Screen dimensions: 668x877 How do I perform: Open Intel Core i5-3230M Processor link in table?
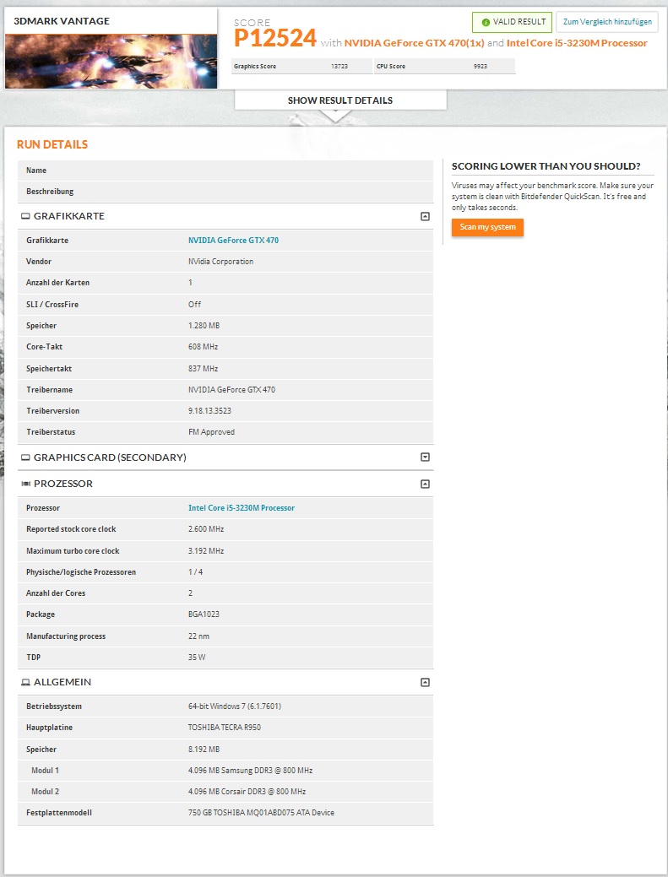pos(242,508)
